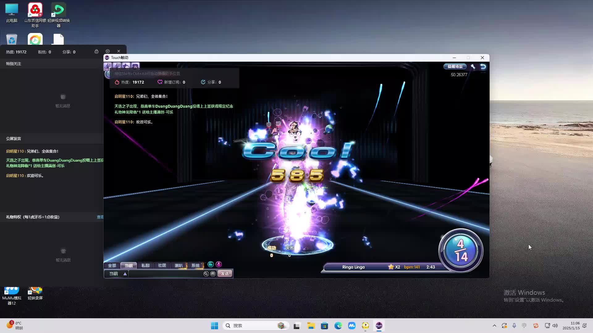Open the emoji smiley picker in chat

tap(213, 274)
